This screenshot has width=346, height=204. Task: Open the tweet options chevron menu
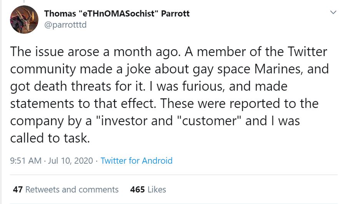(333, 13)
